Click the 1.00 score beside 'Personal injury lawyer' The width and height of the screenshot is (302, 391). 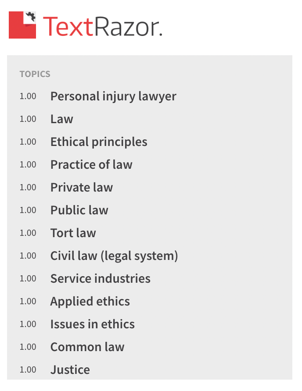pyautogui.click(x=28, y=96)
